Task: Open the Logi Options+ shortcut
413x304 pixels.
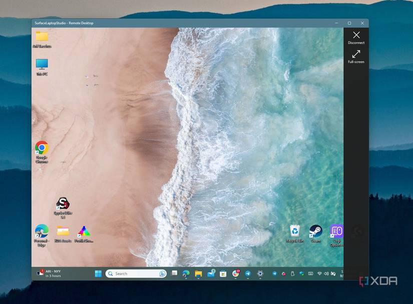Action: tap(336, 231)
